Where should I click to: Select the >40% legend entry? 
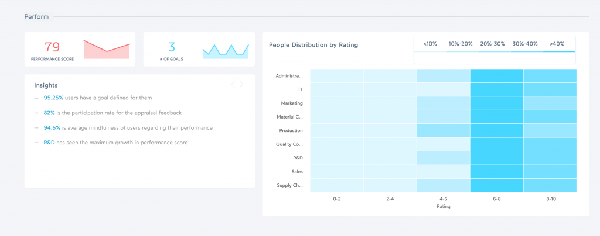point(557,44)
